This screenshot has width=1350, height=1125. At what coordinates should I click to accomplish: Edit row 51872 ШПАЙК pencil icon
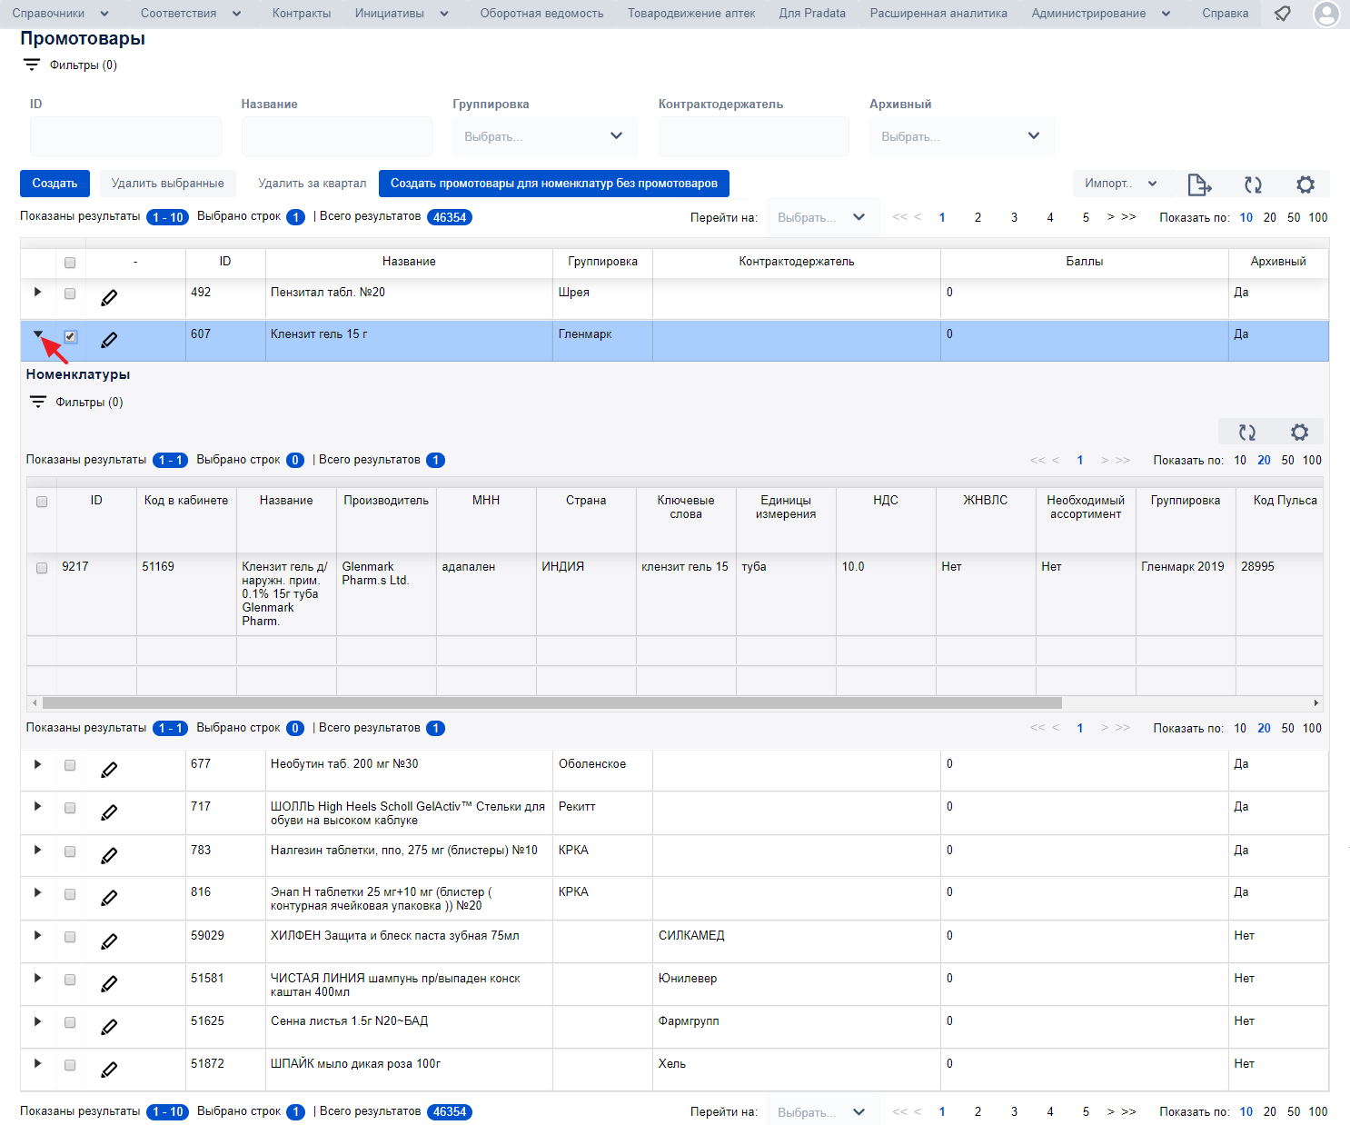(x=109, y=1070)
